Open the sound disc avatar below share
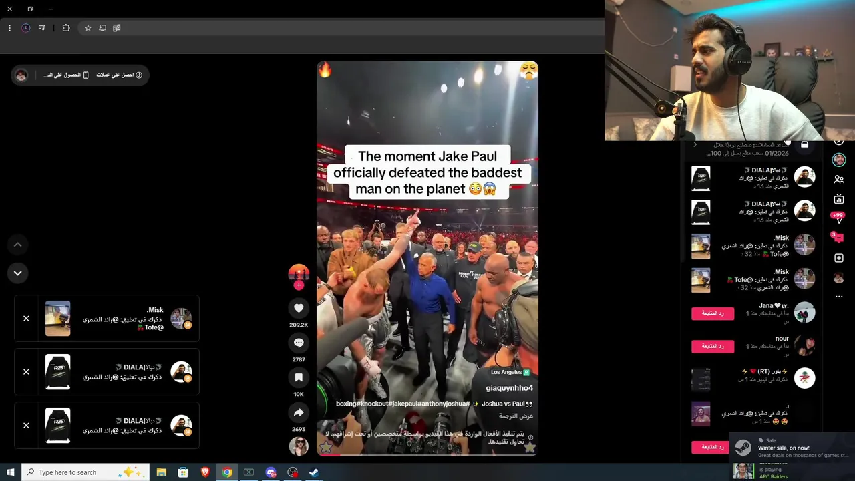This screenshot has width=855, height=481. tap(299, 446)
